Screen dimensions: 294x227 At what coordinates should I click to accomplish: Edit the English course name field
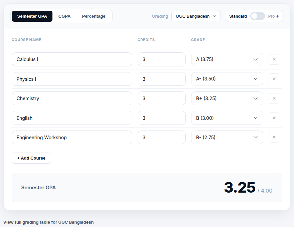coord(72,118)
